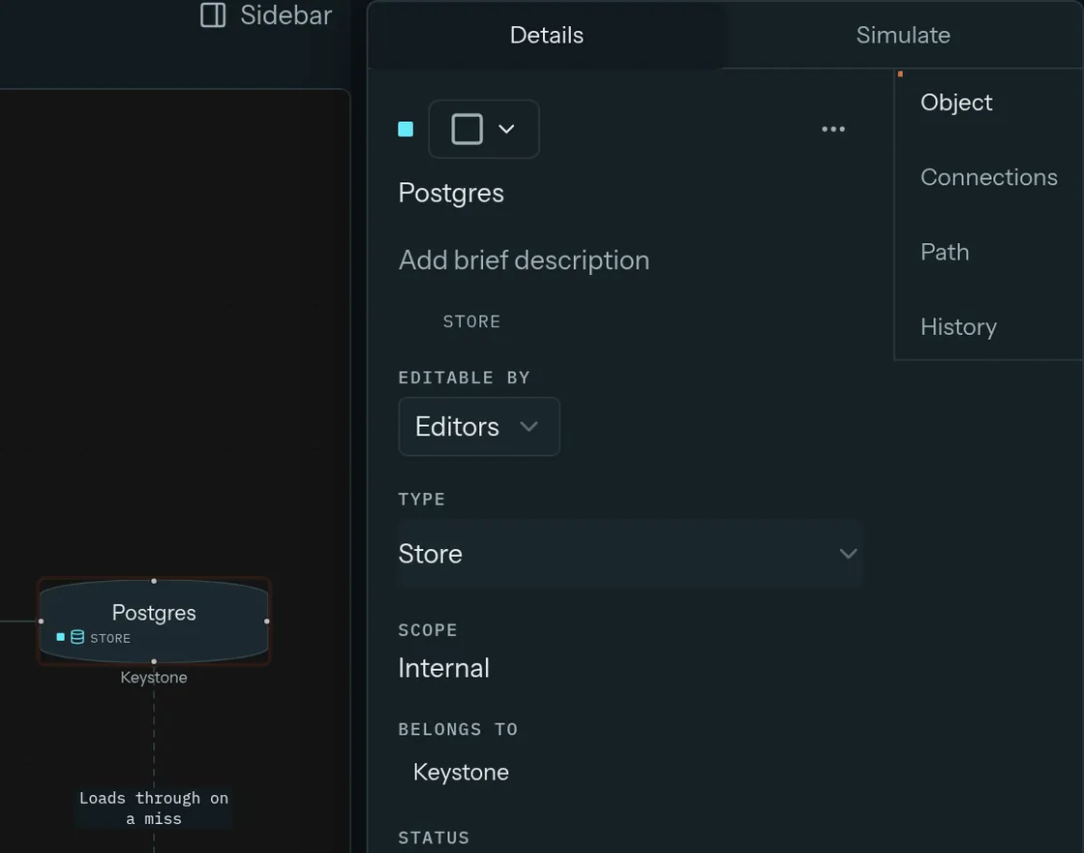
Task: Switch to the Simulate tab
Action: click(x=903, y=35)
